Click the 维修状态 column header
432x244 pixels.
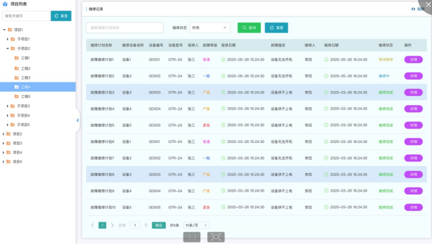386,45
